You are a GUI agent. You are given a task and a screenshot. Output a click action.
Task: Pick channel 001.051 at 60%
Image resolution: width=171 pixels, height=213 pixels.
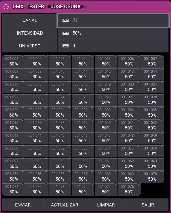click(37, 151)
